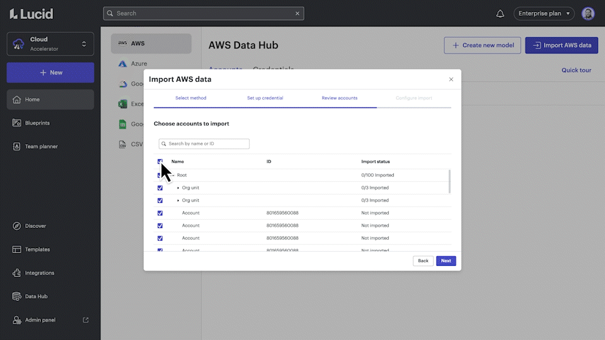Open the Enterprise plan dropdown
This screenshot has width=605, height=340.
[x=544, y=13]
